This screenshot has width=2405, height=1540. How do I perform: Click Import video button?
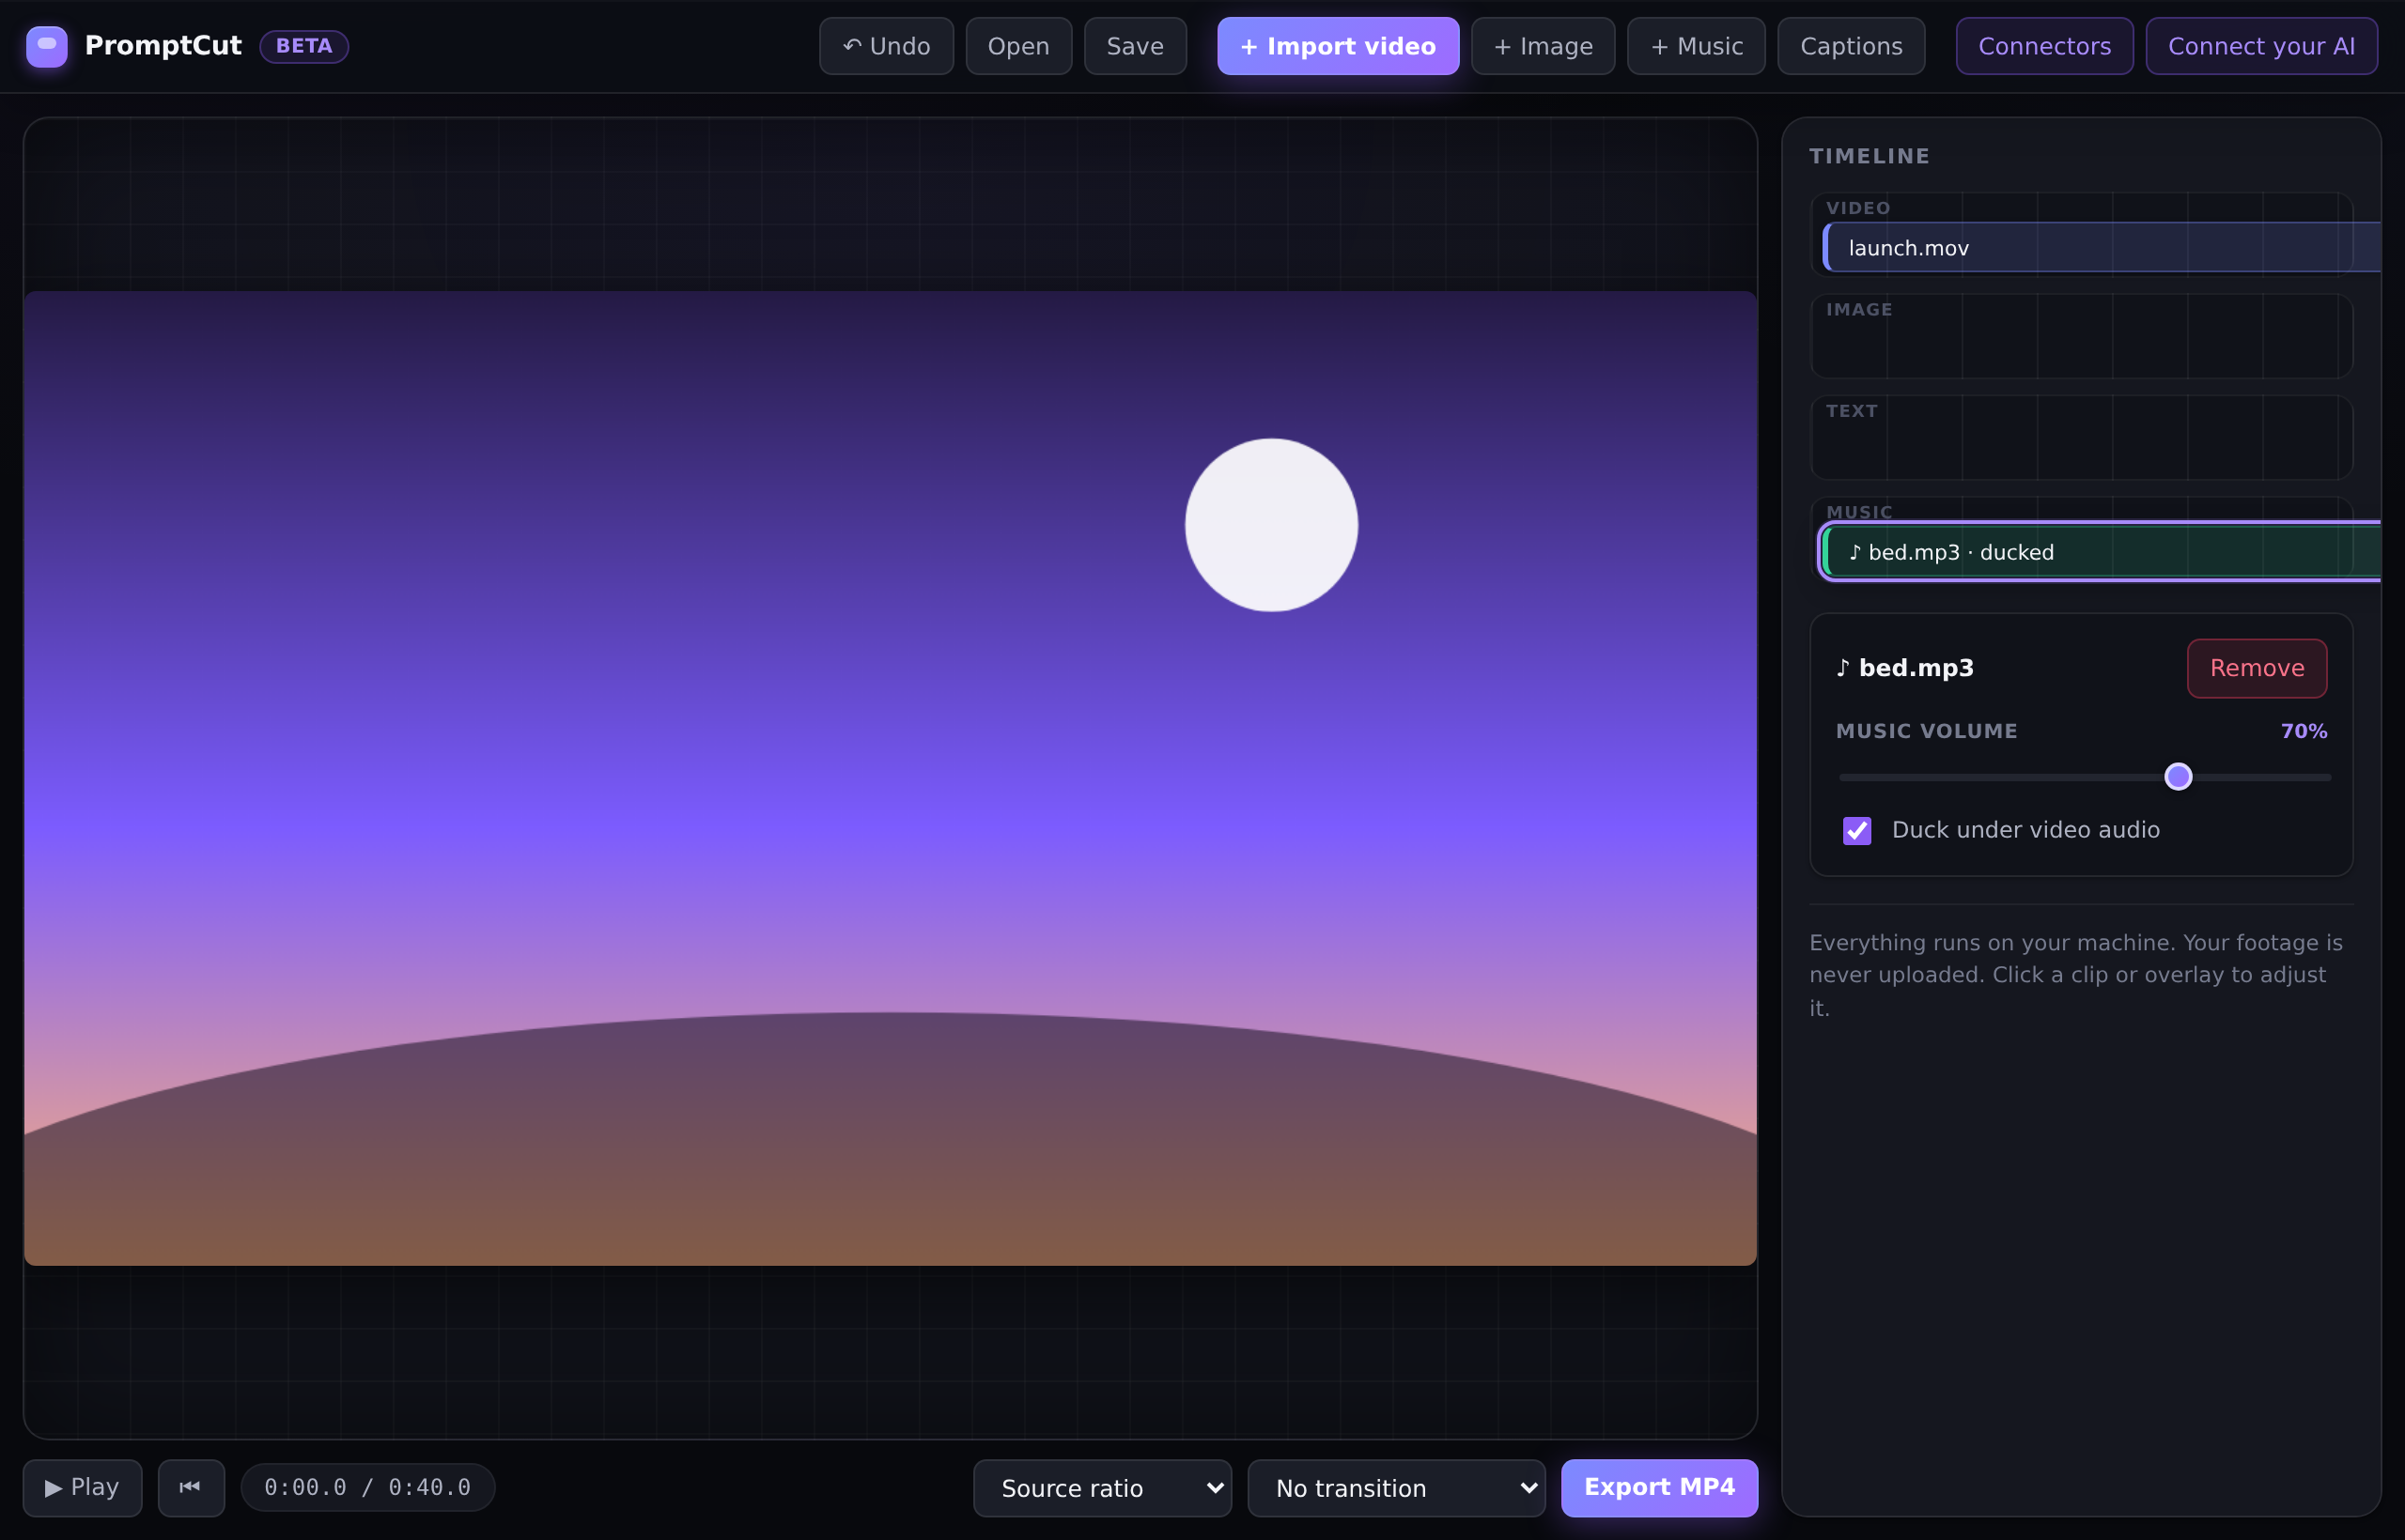tap(1339, 46)
